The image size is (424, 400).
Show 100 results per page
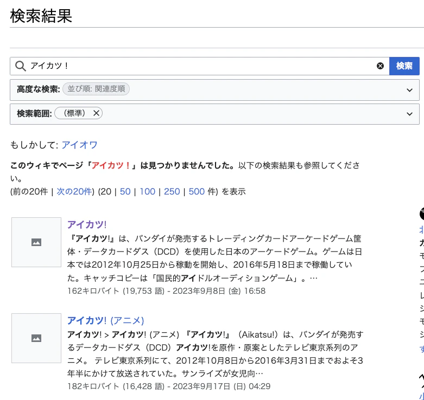(x=147, y=192)
